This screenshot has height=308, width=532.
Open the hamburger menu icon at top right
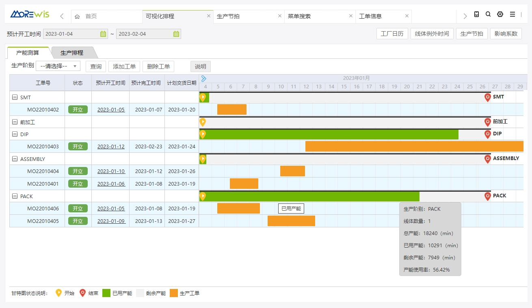[513, 14]
